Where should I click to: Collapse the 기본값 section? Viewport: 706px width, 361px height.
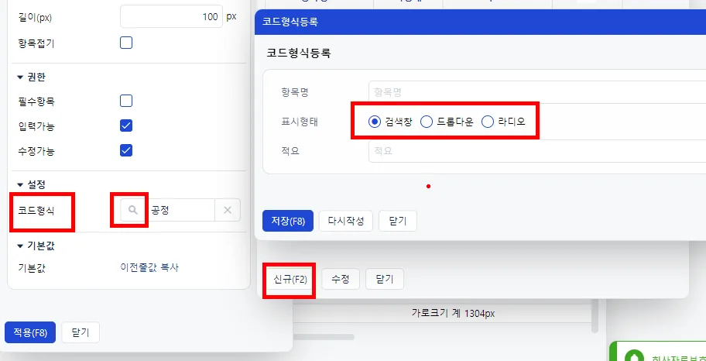coord(20,246)
